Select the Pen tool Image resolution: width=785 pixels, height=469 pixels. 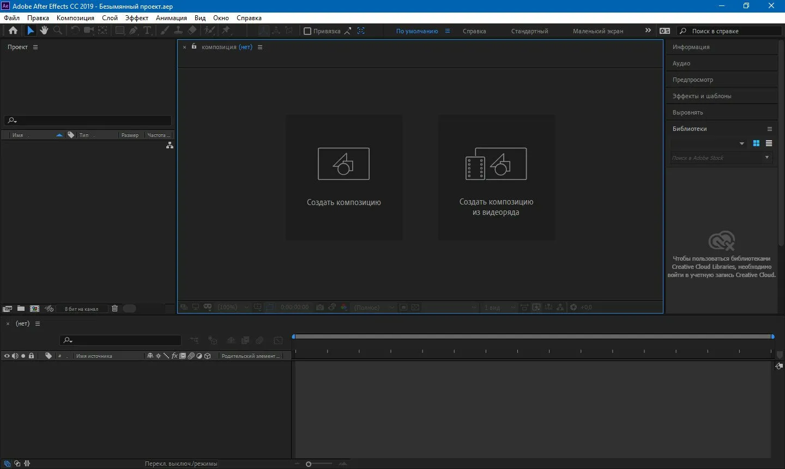[x=134, y=31]
